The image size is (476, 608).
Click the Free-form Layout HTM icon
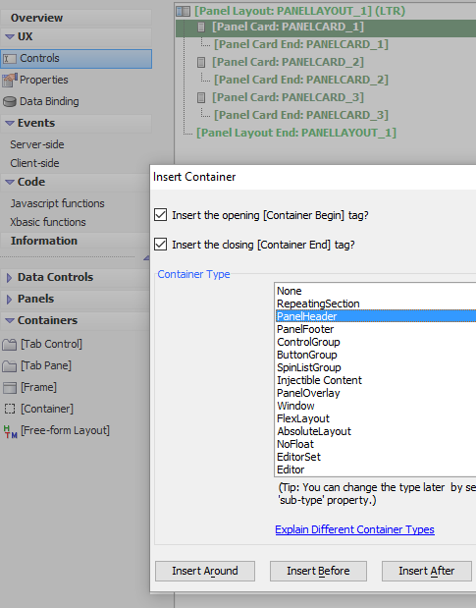point(10,431)
